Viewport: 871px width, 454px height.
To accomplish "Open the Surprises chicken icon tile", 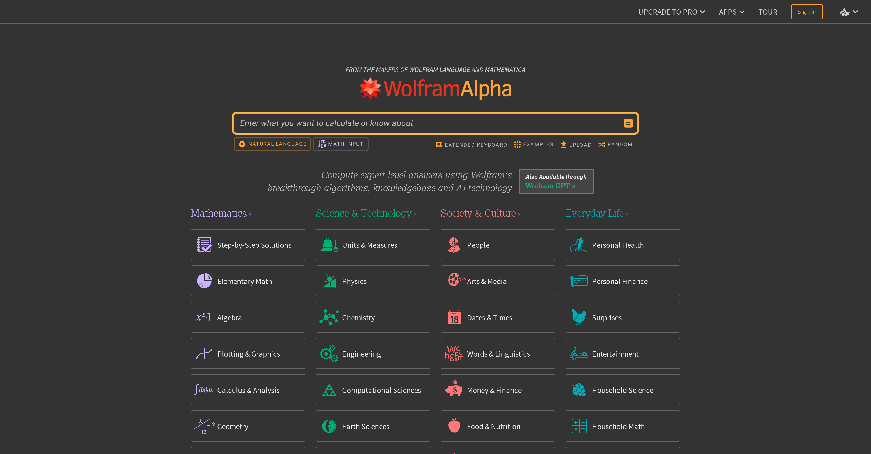I will click(579, 317).
